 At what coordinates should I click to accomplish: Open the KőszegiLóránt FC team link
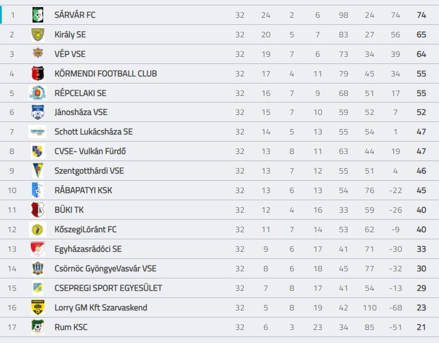tap(85, 229)
